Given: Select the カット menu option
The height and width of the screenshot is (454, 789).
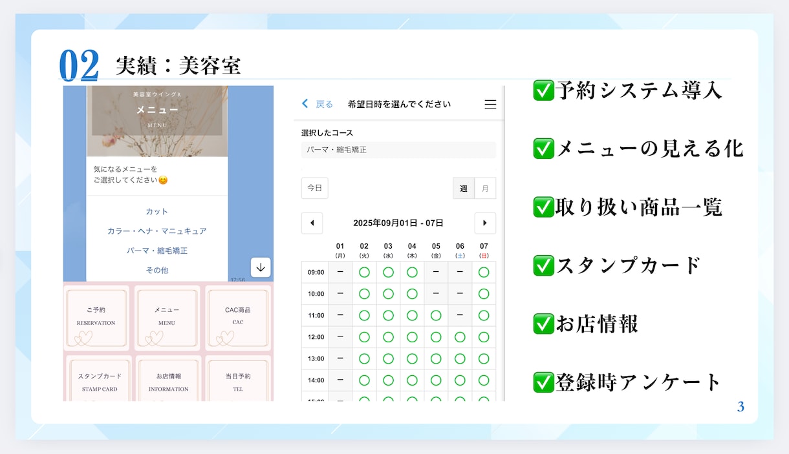Looking at the screenshot, I should 157,211.
